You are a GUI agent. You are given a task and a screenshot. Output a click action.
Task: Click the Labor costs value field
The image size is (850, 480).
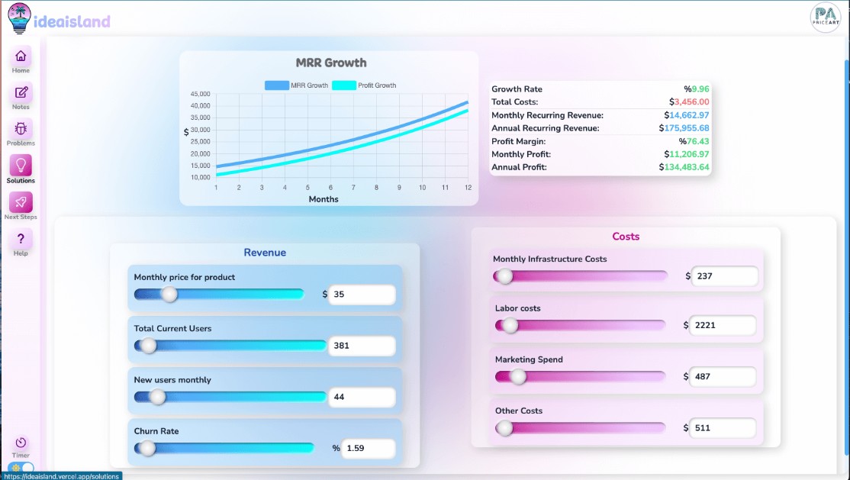[722, 325]
